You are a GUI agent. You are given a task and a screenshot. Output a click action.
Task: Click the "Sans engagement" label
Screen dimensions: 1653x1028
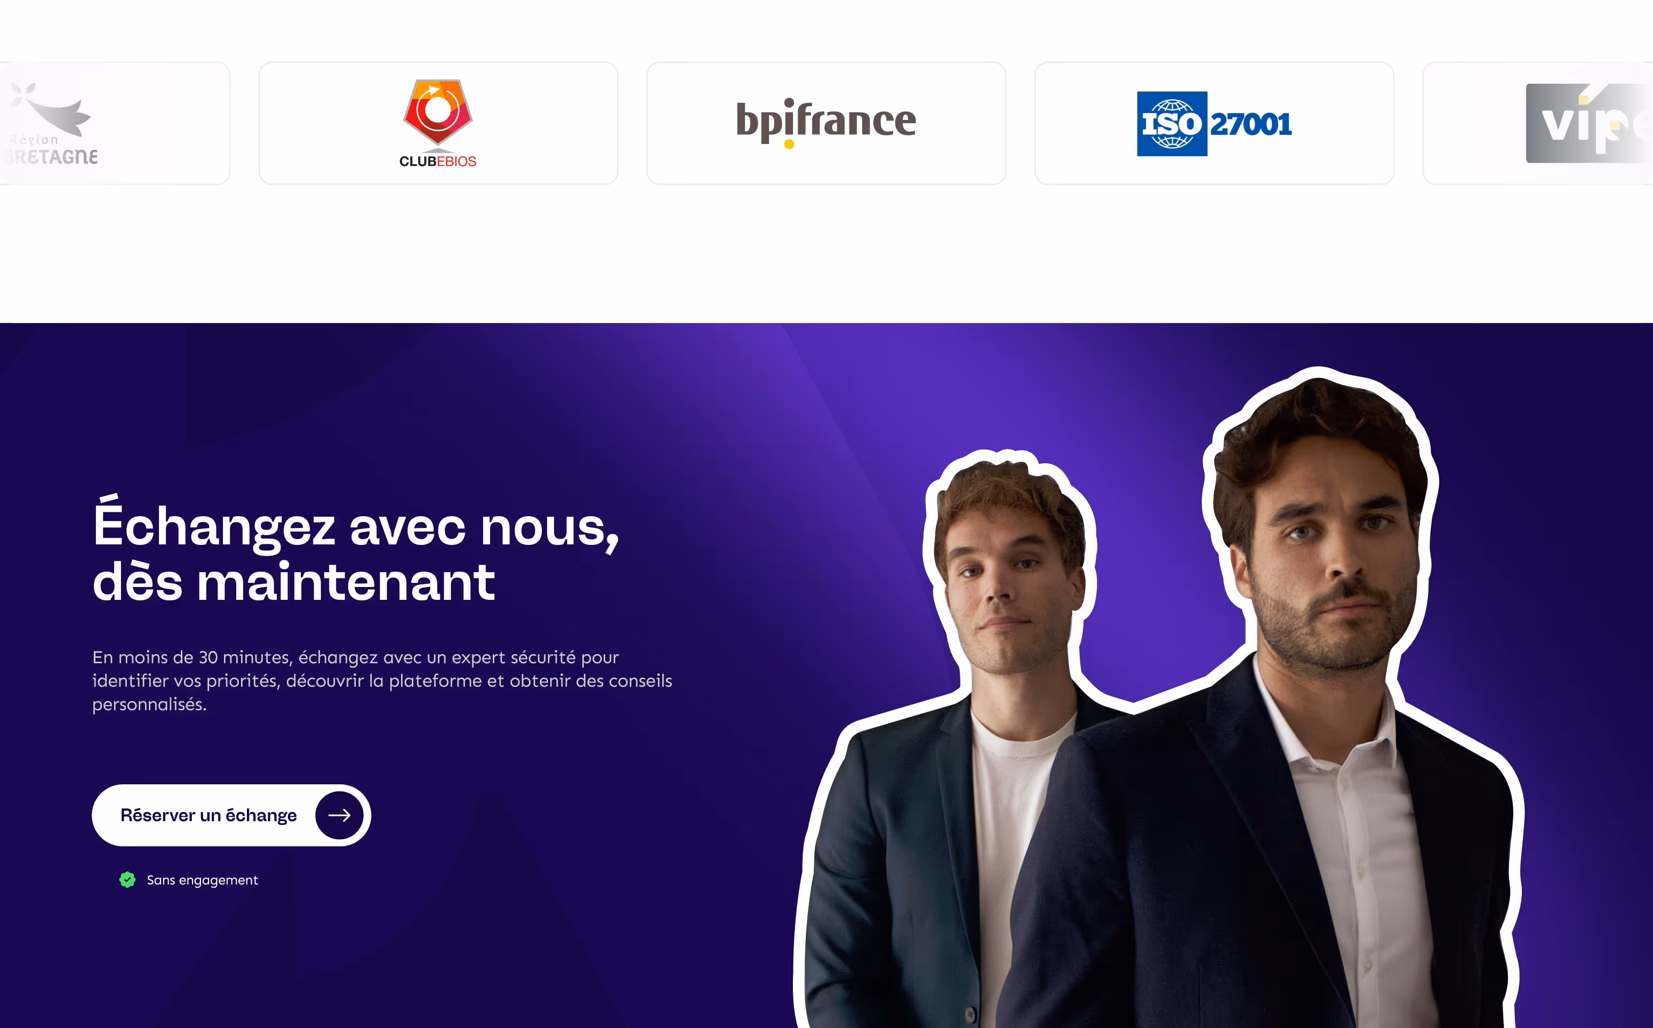pyautogui.click(x=203, y=880)
